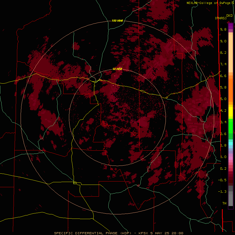Click the [PHAS] label above the color scale
The image size is (235, 235).
coord(221,18)
